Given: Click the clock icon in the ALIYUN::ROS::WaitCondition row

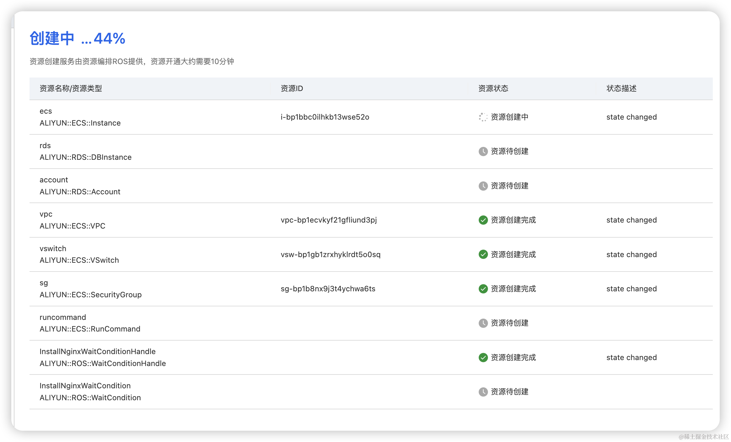Looking at the screenshot, I should point(483,392).
